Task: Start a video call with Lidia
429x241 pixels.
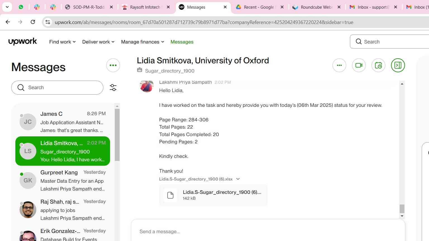Action: [359, 65]
